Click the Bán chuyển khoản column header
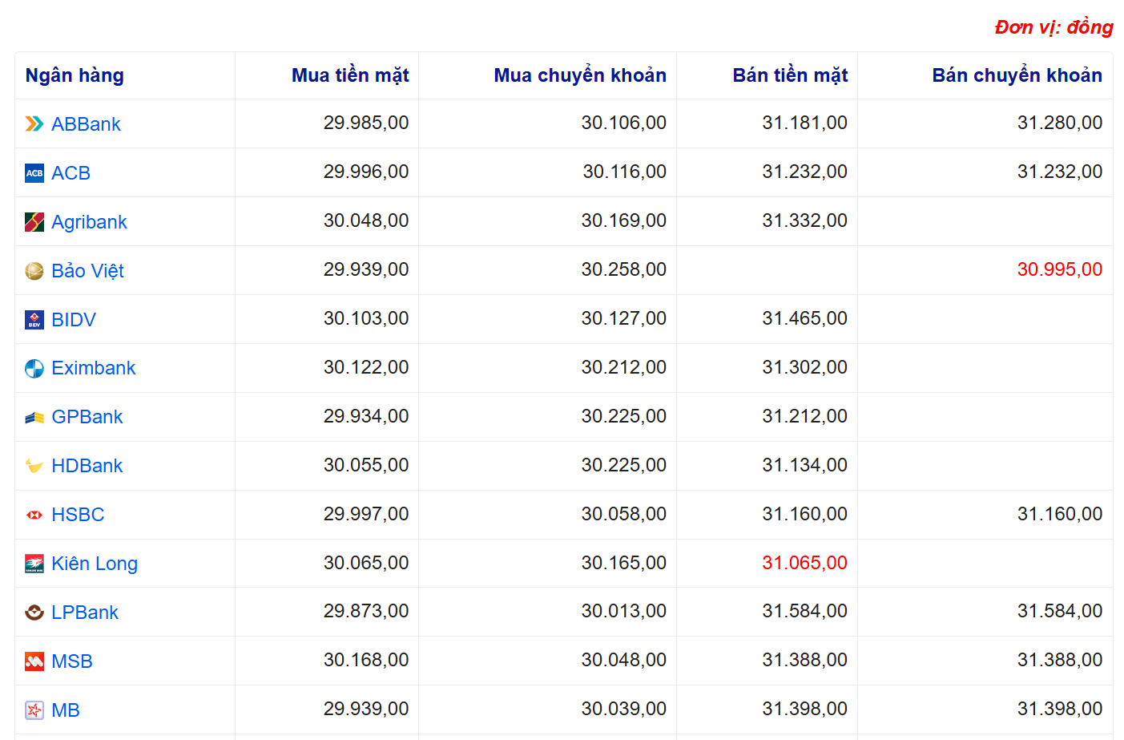This screenshot has width=1124, height=740. pyautogui.click(x=1017, y=75)
